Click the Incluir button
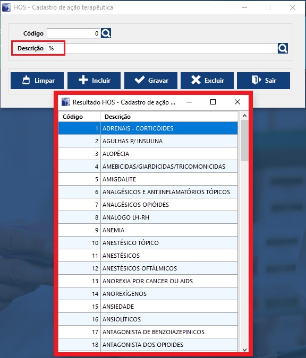306x358 pixels. tap(94, 81)
